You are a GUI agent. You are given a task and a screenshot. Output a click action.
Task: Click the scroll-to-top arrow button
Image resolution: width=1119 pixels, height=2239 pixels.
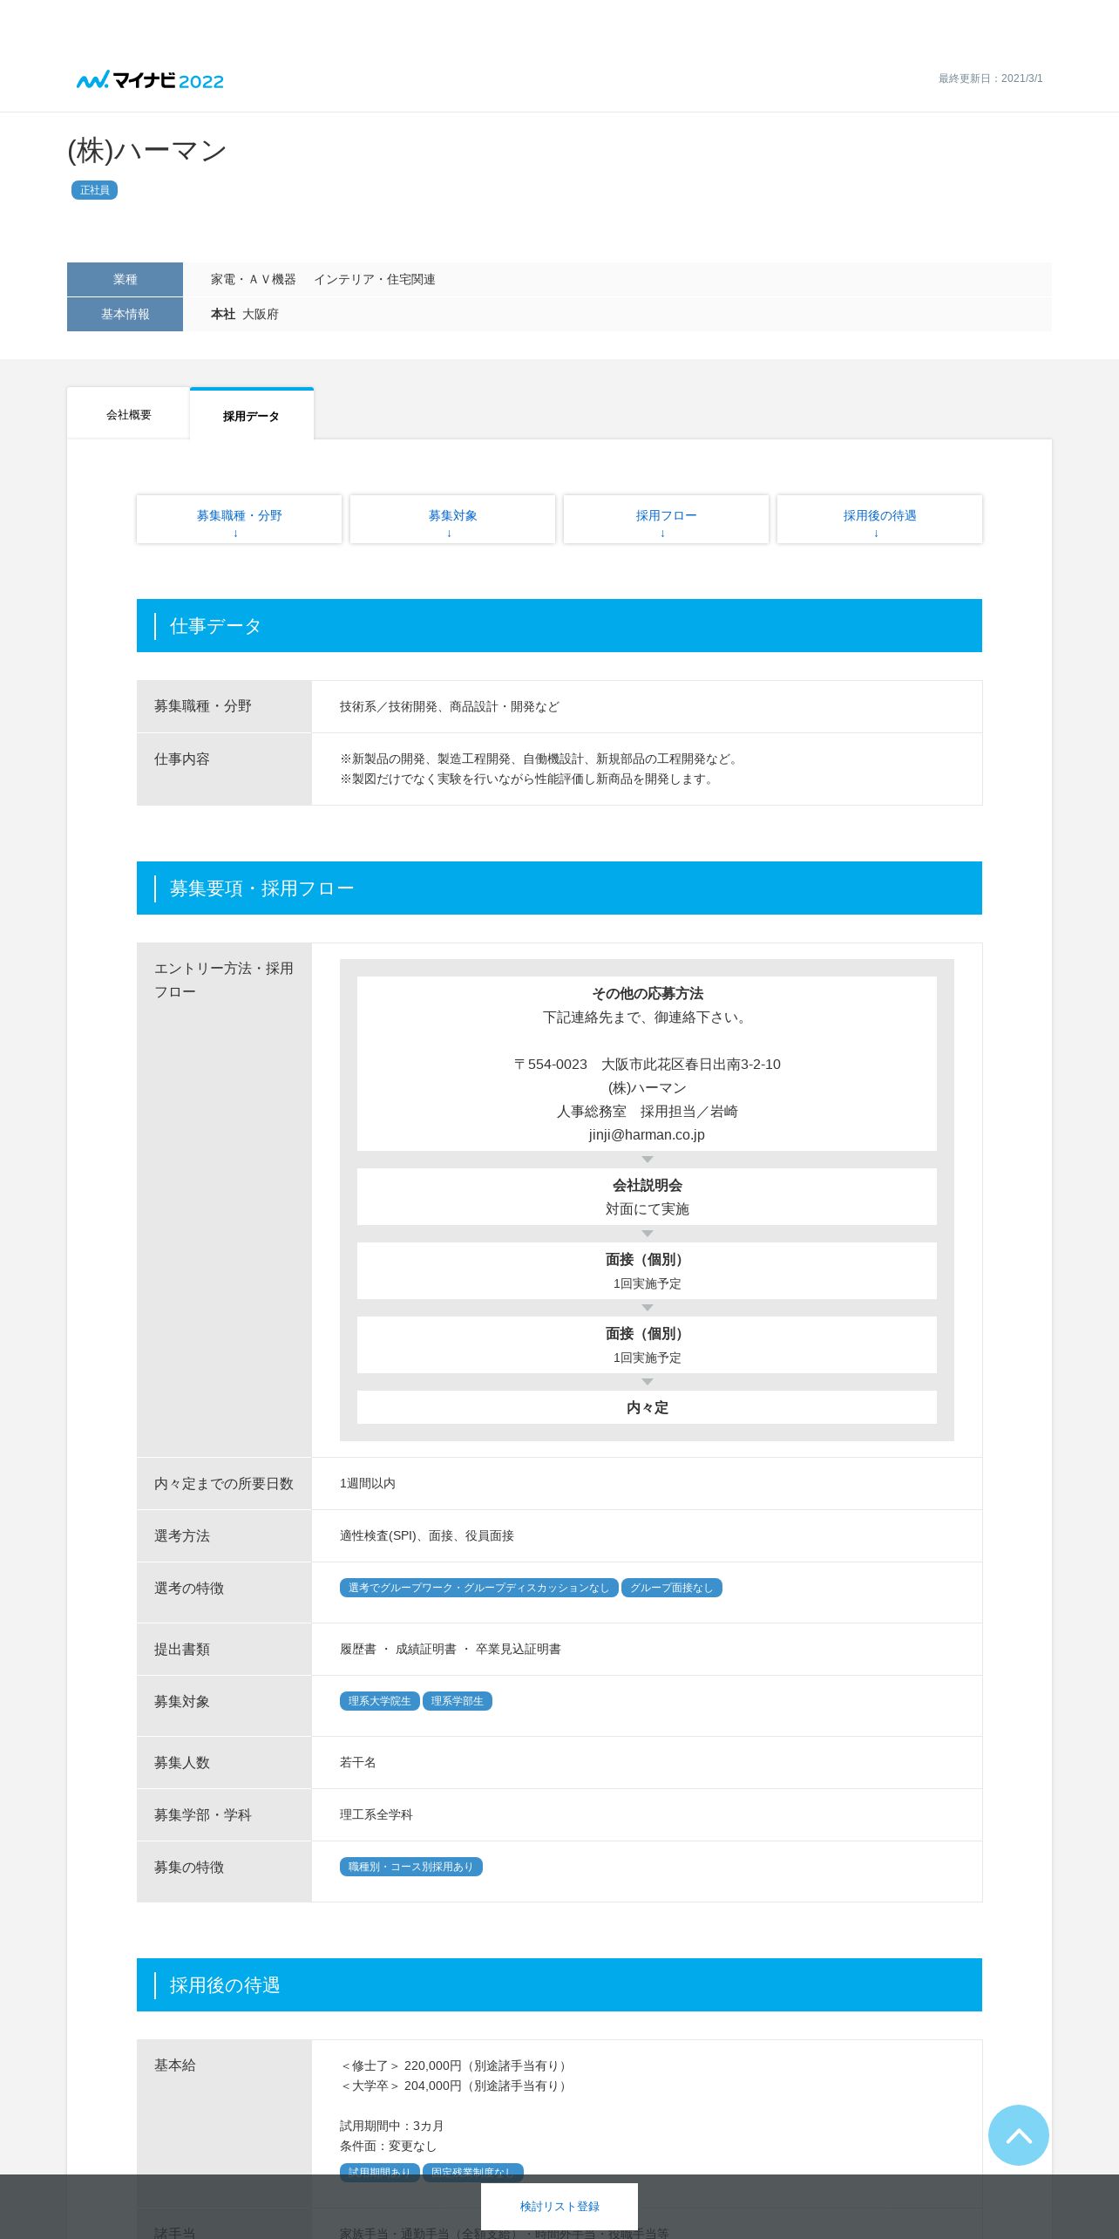(1018, 2134)
